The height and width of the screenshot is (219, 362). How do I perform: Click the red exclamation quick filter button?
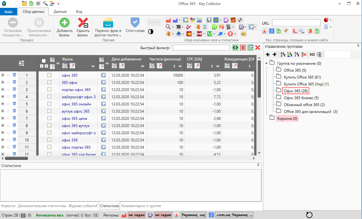(x=243, y=48)
